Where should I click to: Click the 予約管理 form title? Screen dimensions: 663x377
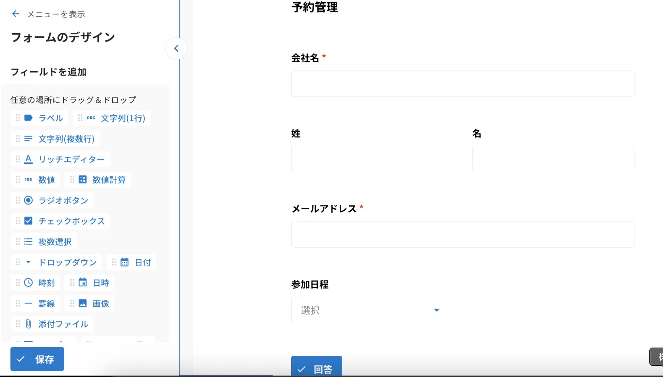pos(315,7)
